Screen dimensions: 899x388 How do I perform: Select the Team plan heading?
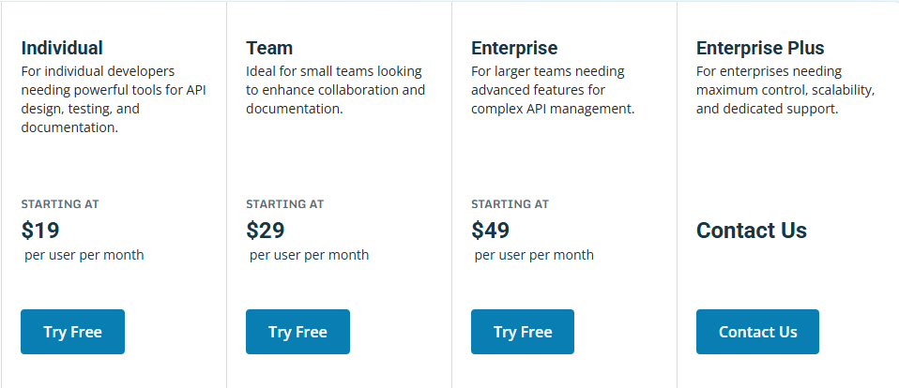tap(269, 48)
